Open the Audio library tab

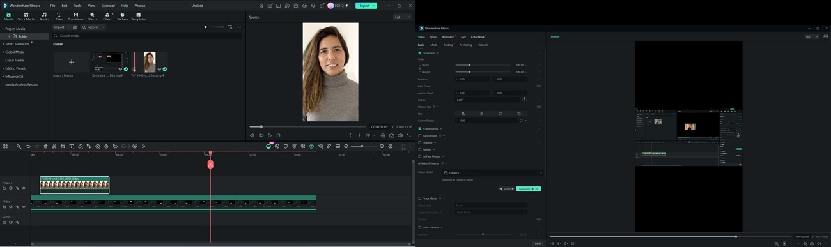44,17
